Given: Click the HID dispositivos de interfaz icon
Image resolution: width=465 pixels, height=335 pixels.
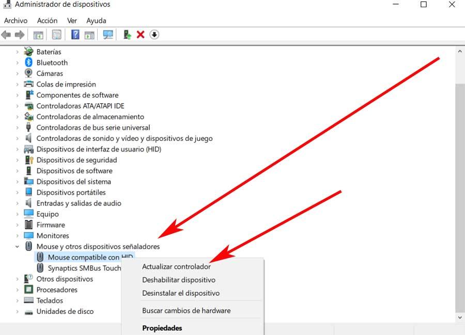Looking at the screenshot, I should (x=28, y=149).
